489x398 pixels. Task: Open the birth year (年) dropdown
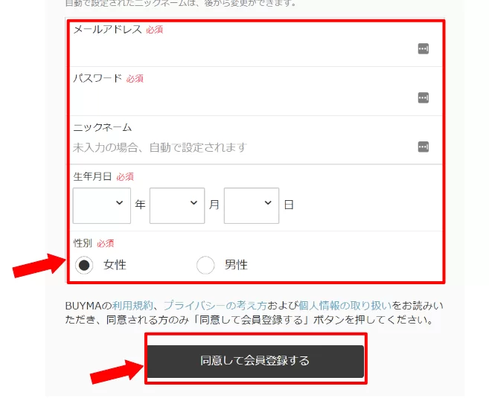point(102,205)
